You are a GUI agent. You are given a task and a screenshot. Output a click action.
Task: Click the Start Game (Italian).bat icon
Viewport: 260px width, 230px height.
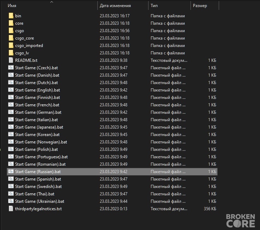pyautogui.click(x=11, y=119)
